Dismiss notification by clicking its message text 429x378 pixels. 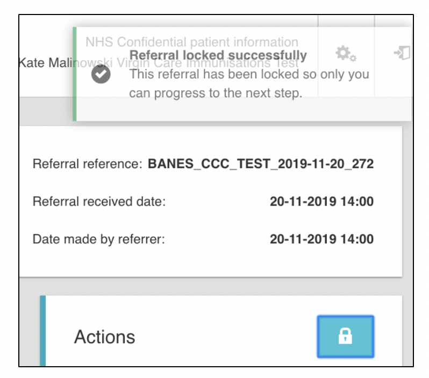click(x=249, y=84)
